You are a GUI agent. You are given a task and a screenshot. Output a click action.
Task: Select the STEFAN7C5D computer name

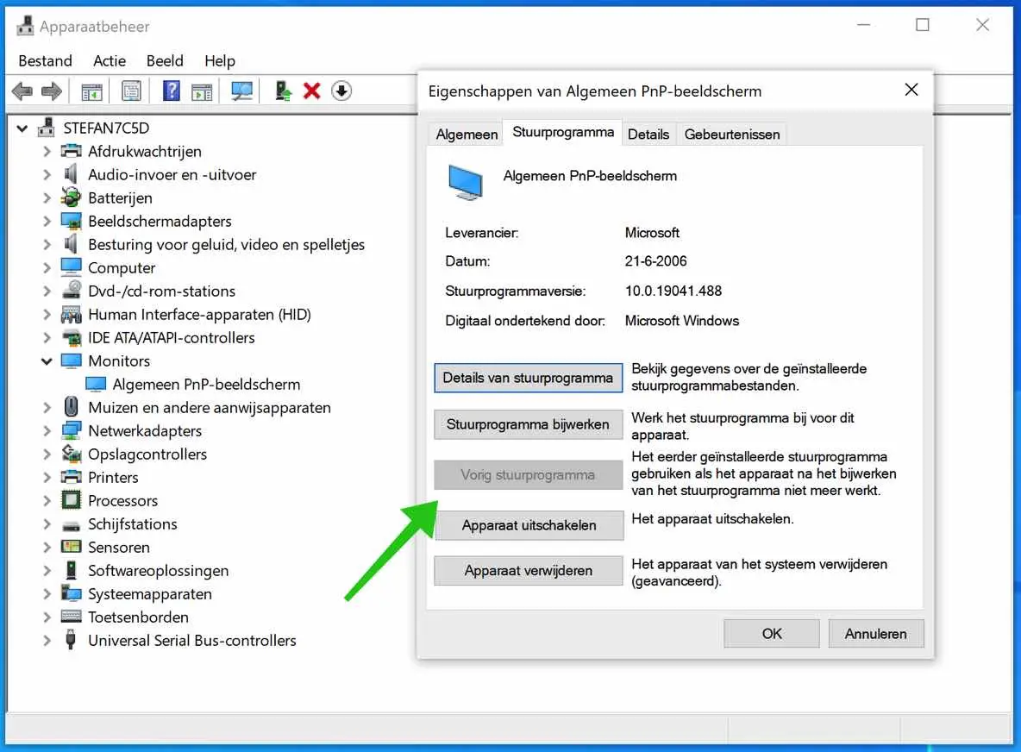[x=106, y=128]
